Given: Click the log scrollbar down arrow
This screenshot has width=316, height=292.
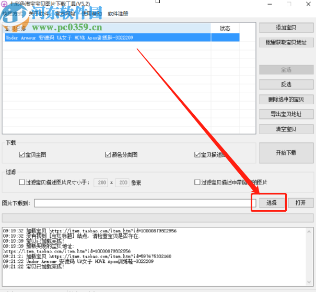Looking at the screenshot, I should tap(309, 282).
